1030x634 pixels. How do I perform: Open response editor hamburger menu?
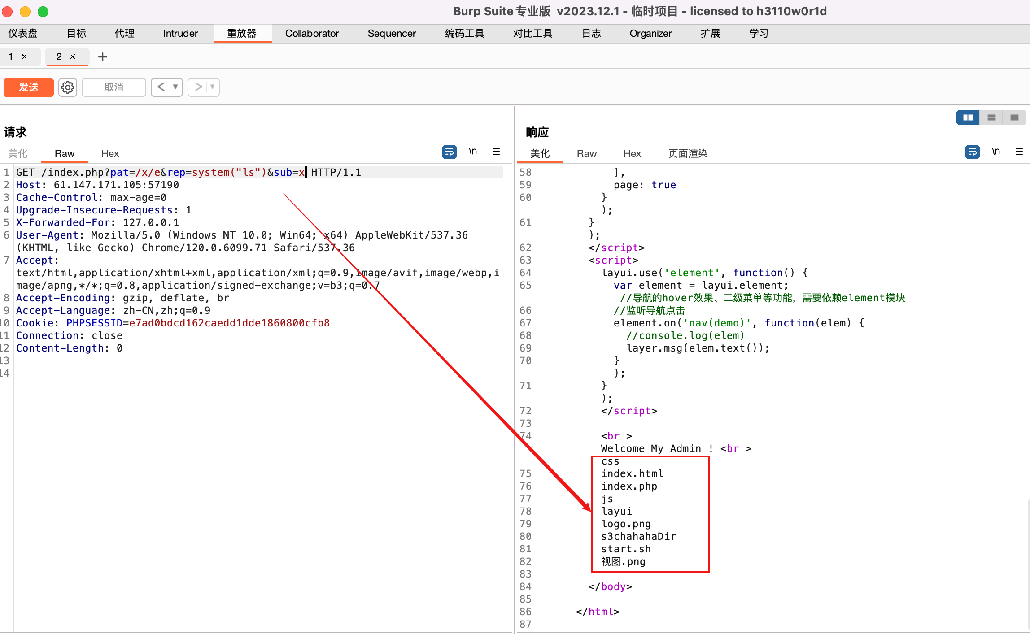tap(1020, 152)
